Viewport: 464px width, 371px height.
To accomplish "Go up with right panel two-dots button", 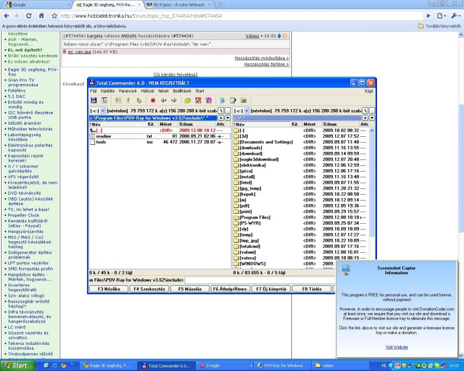I will (372, 111).
